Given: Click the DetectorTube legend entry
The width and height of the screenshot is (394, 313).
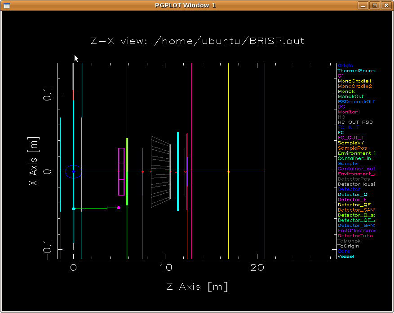Looking at the screenshot, I should coord(355,236).
